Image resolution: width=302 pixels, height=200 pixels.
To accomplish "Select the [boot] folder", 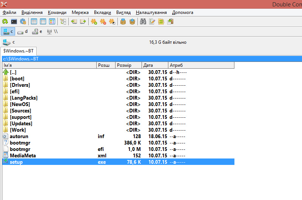I will coord(118,78).
